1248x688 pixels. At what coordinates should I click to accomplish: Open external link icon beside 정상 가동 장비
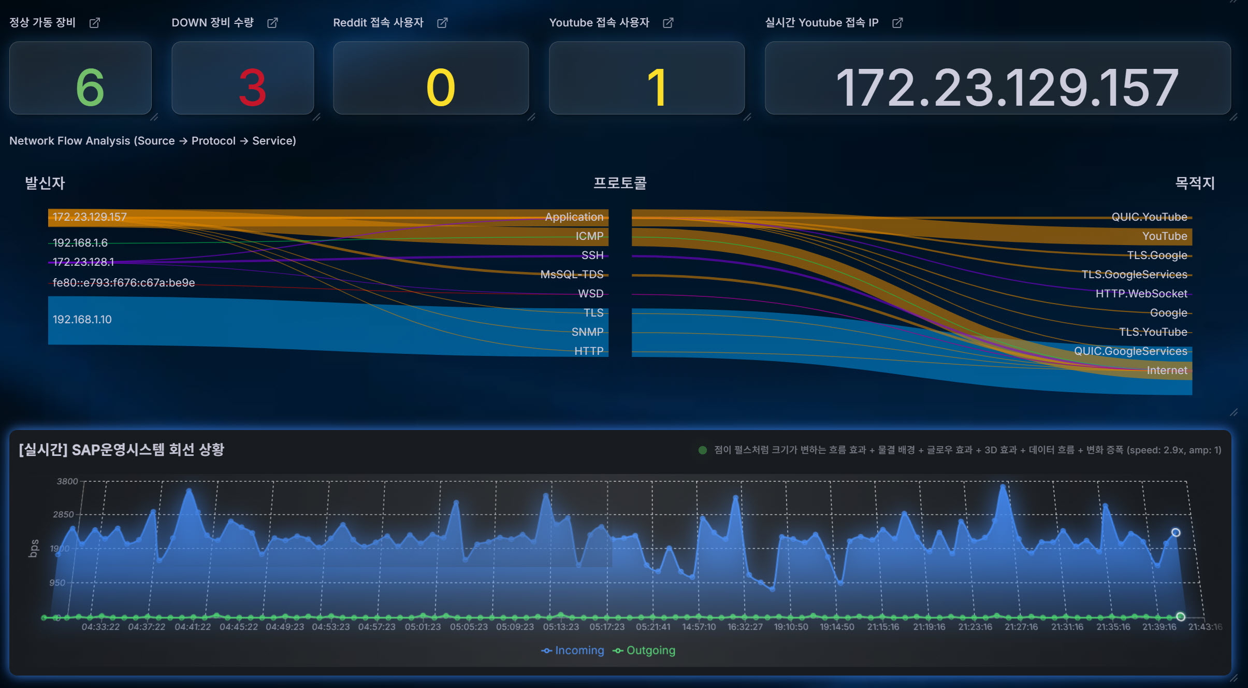(x=94, y=23)
